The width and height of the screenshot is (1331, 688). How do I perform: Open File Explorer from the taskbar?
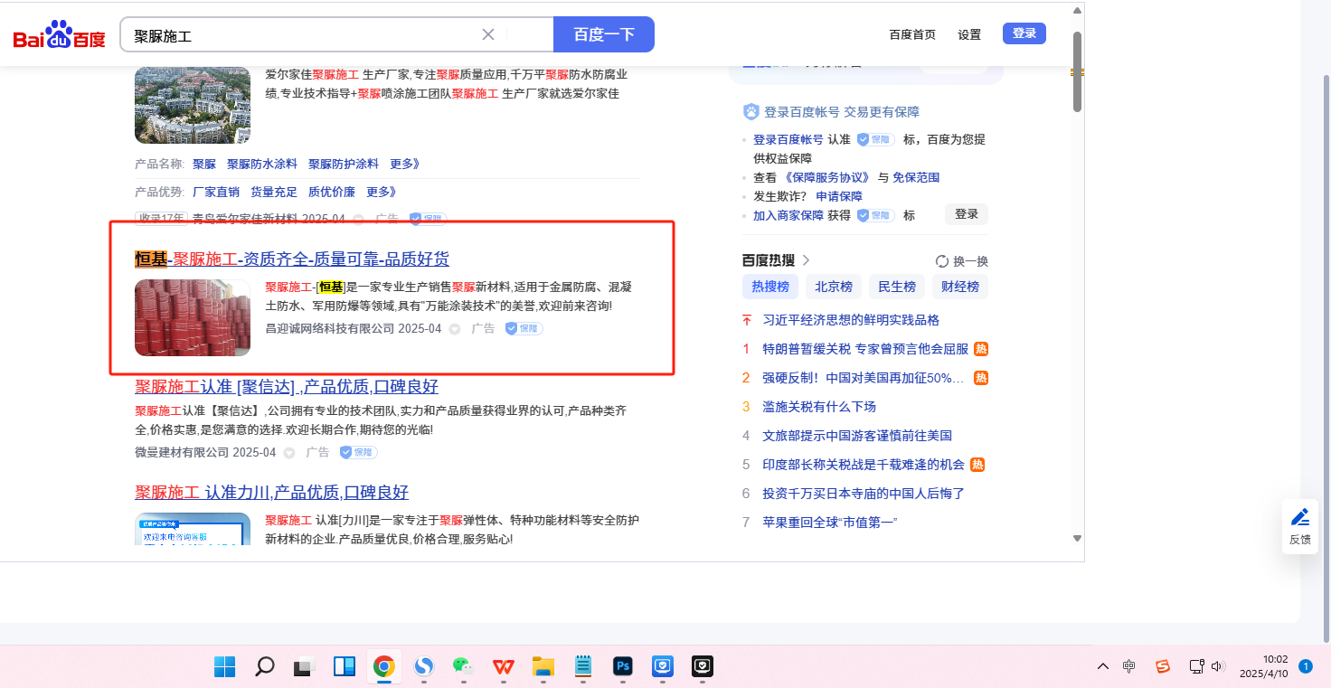click(543, 667)
